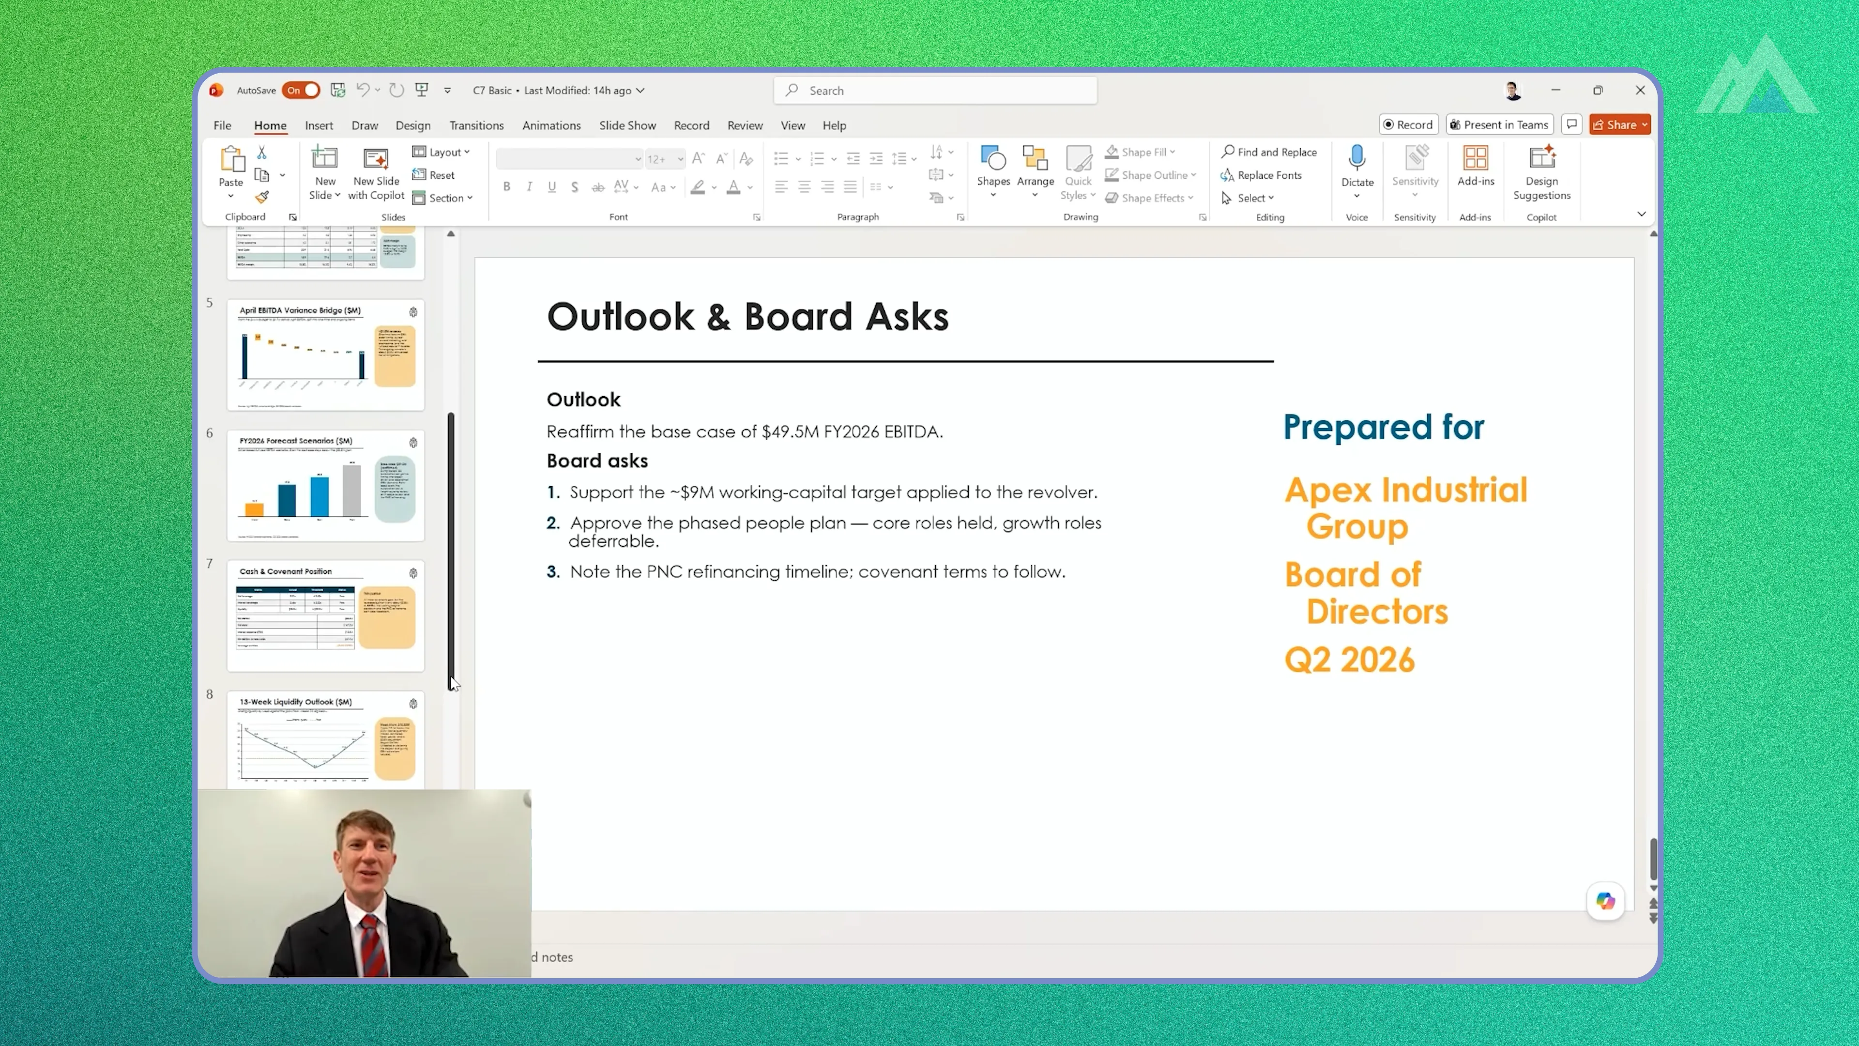Increase font size
Image resolution: width=1859 pixels, height=1046 pixels.
coord(698,158)
